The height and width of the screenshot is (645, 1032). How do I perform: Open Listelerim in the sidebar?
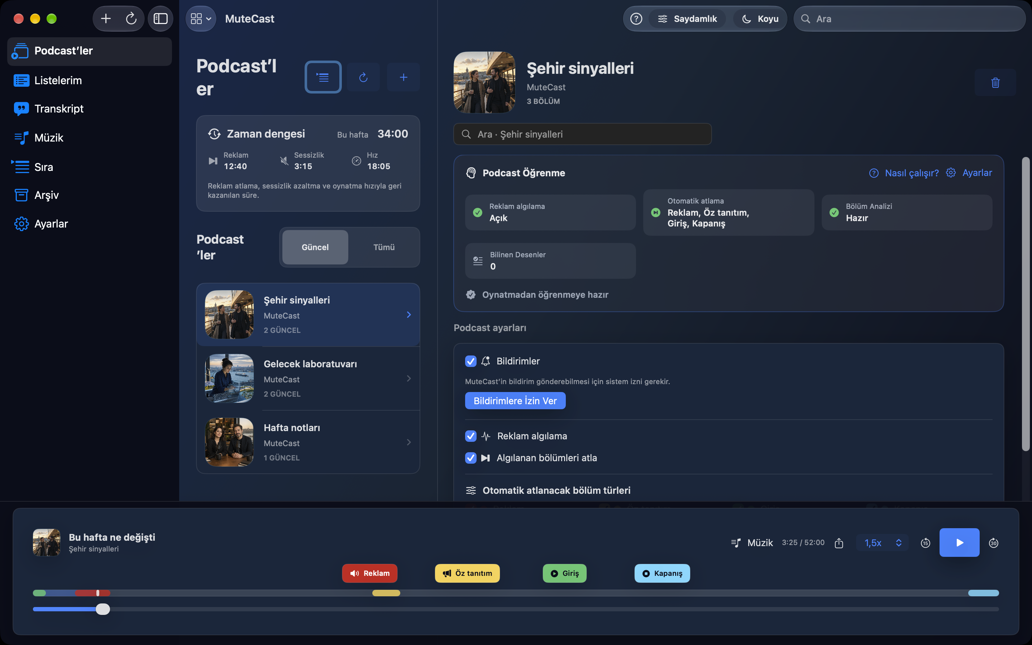[x=90, y=80]
